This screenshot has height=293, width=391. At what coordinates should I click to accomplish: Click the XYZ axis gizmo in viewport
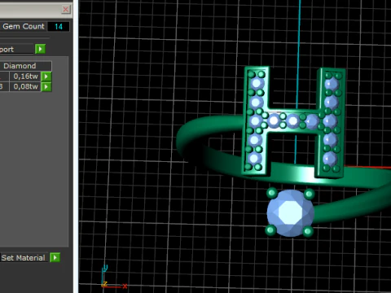[x=113, y=278]
